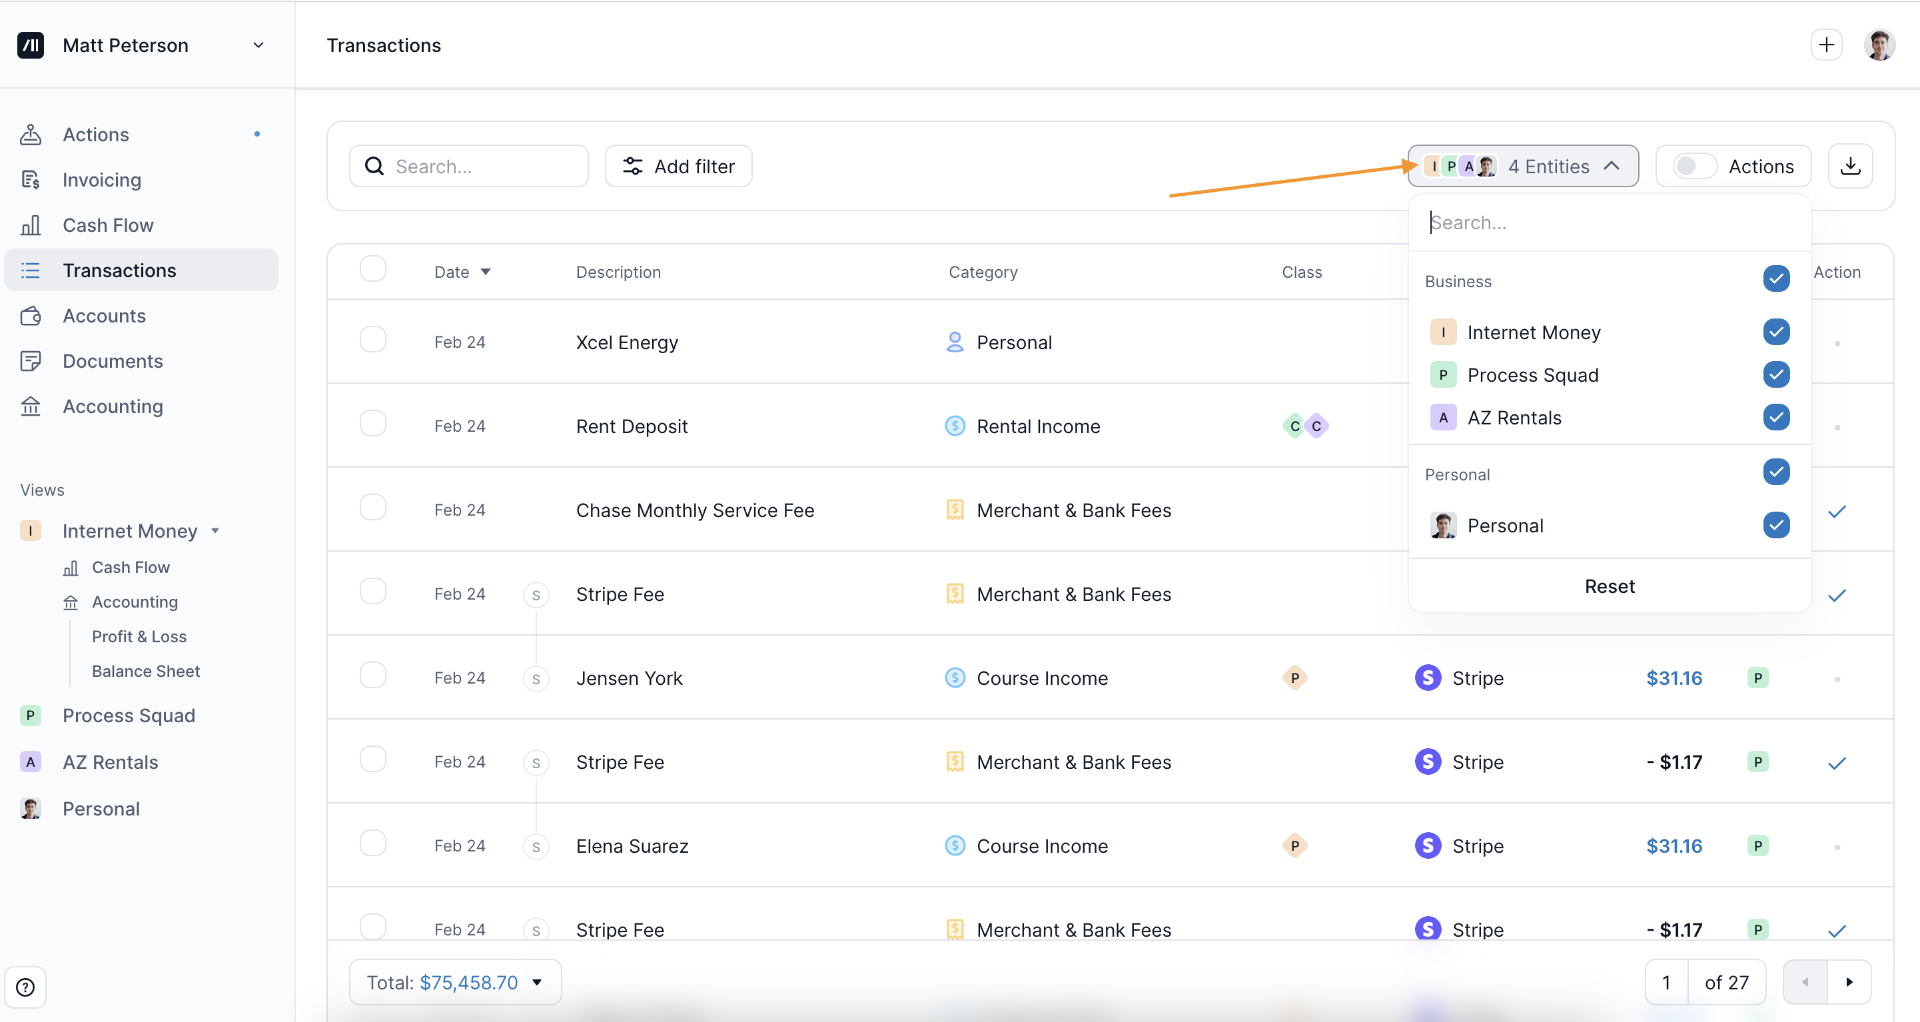This screenshot has height=1022, width=1920.
Task: Open the Documents section
Action: pyautogui.click(x=113, y=361)
